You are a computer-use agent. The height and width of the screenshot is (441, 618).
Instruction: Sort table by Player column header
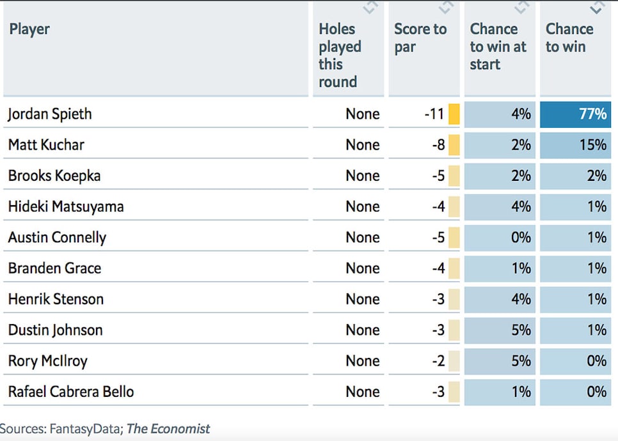(29, 29)
